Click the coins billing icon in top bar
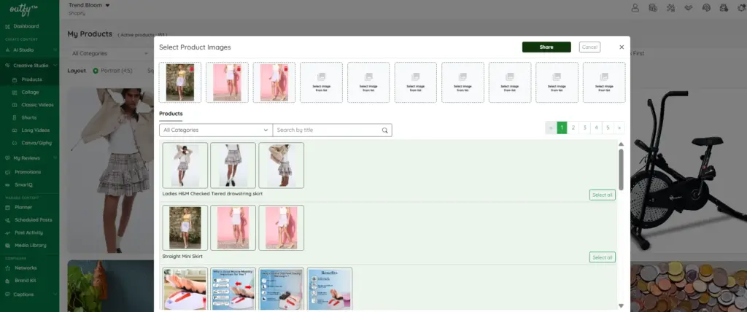747x312 pixels. point(653,7)
